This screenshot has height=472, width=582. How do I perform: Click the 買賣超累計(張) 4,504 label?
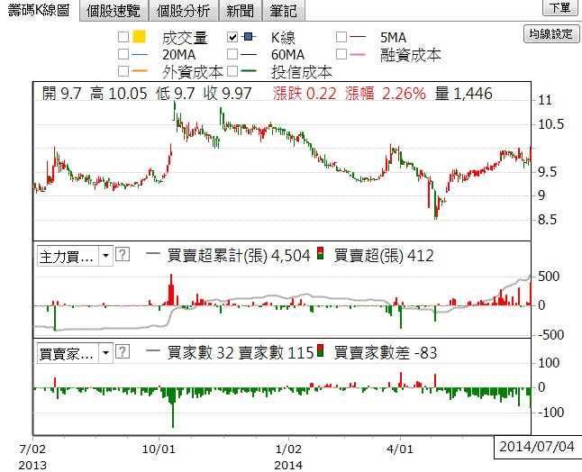tap(239, 256)
